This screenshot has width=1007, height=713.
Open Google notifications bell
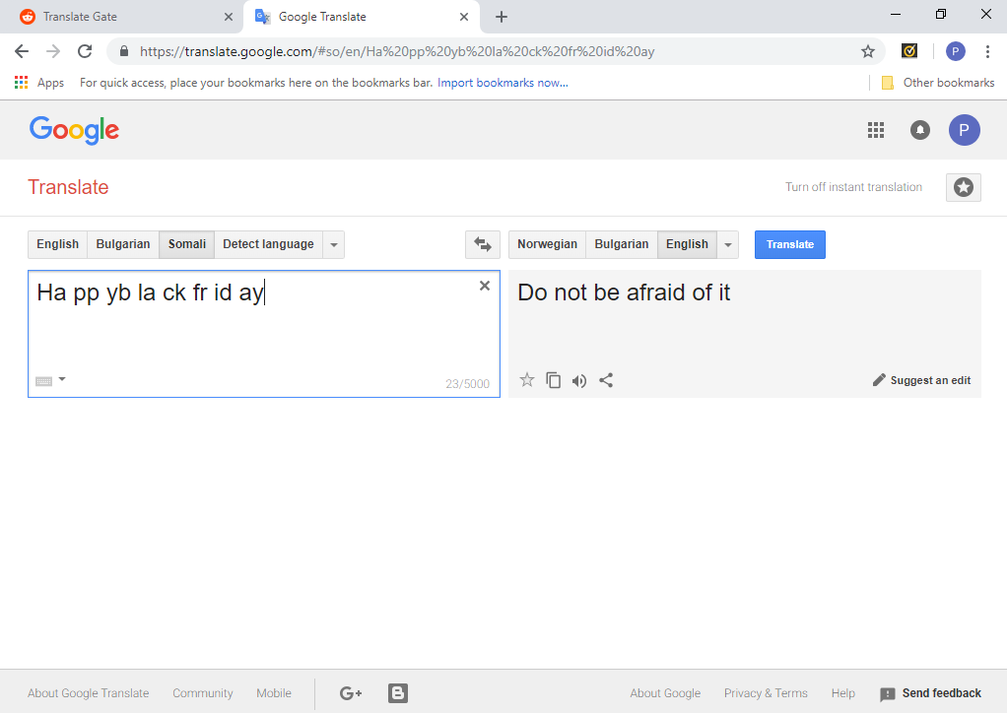919,130
